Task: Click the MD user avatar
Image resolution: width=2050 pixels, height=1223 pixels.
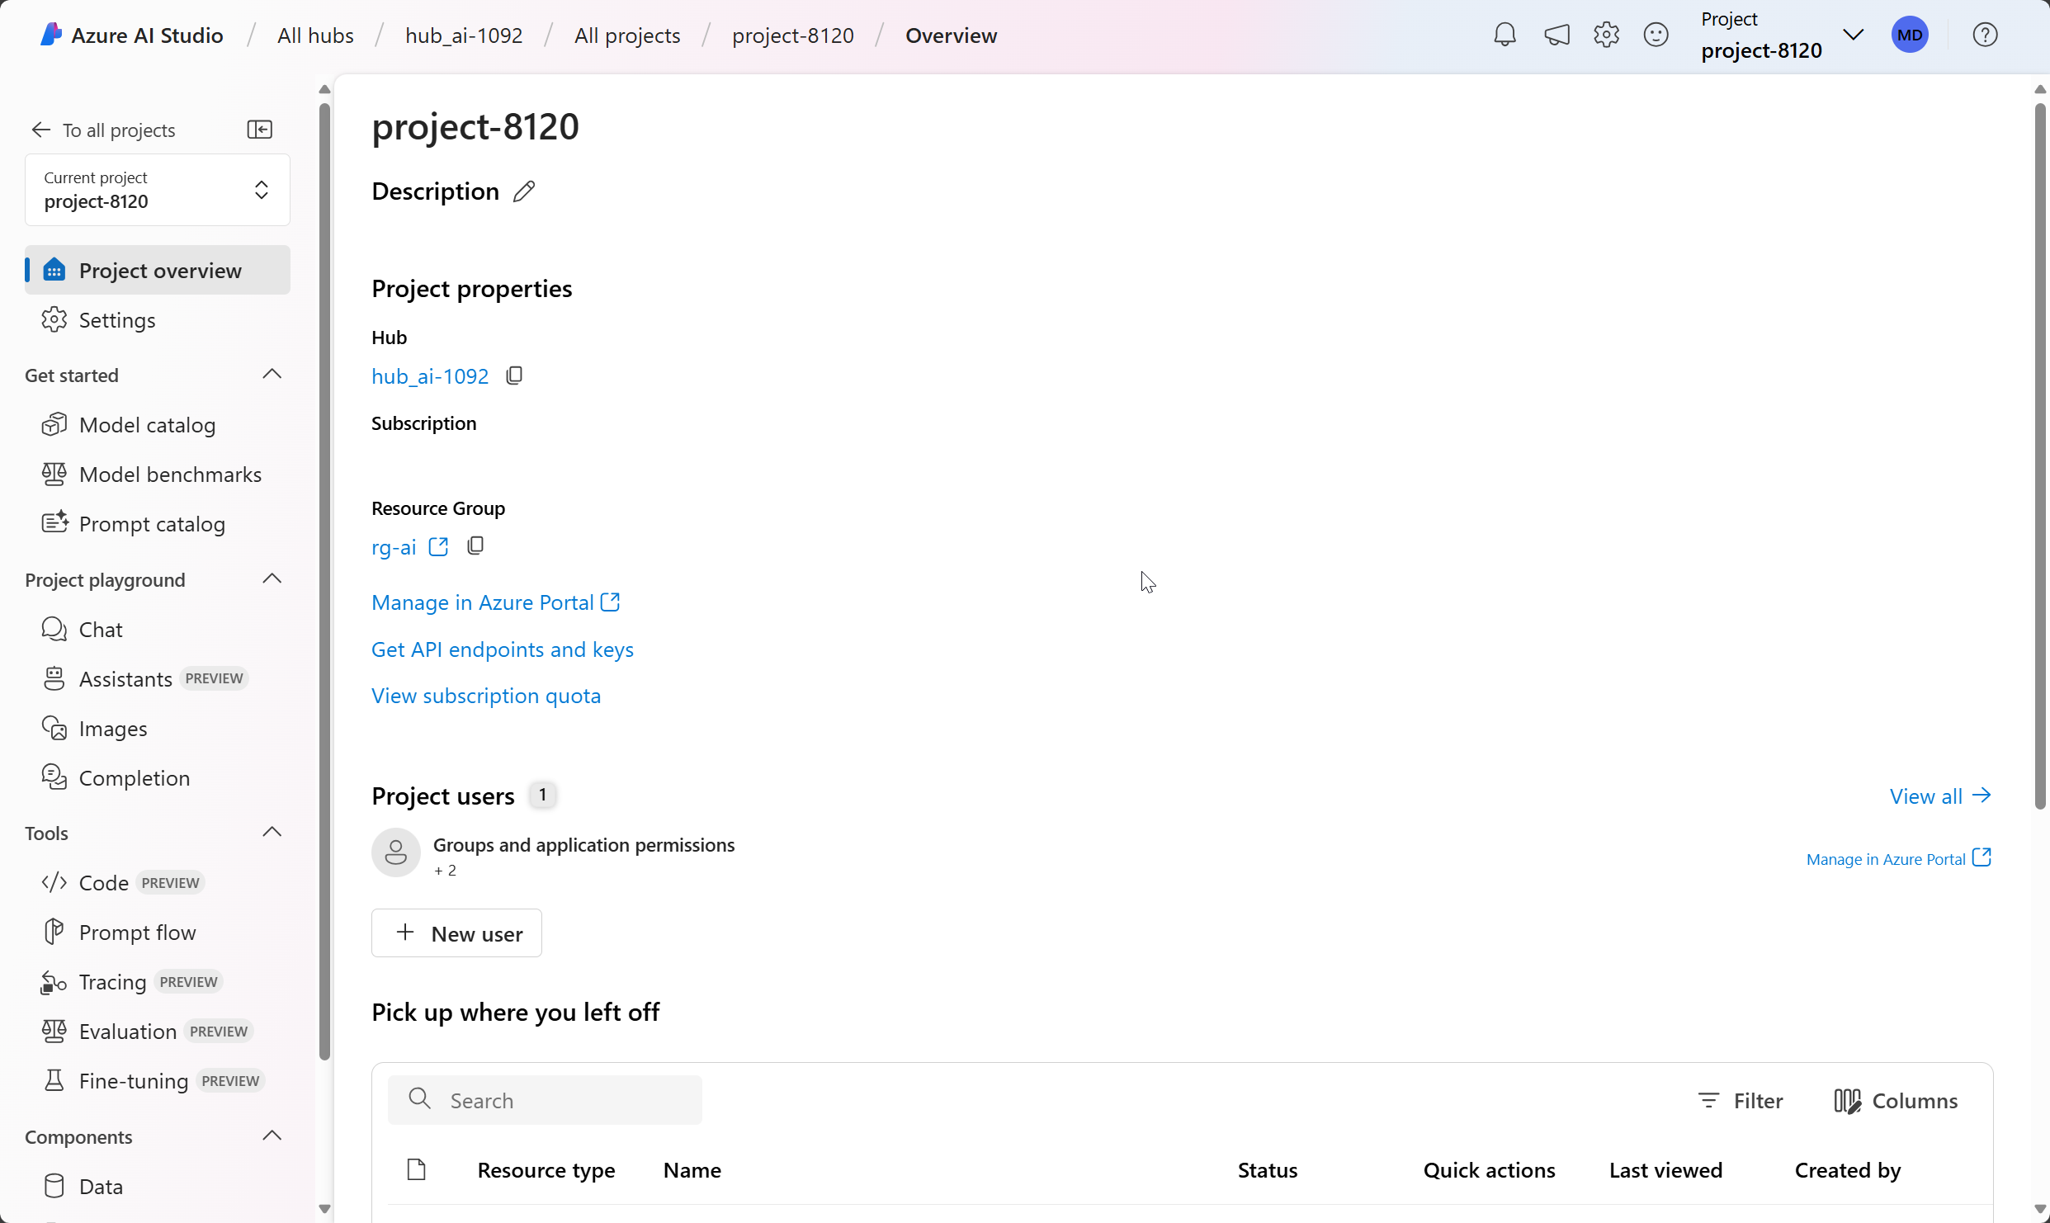Action: click(x=1910, y=35)
